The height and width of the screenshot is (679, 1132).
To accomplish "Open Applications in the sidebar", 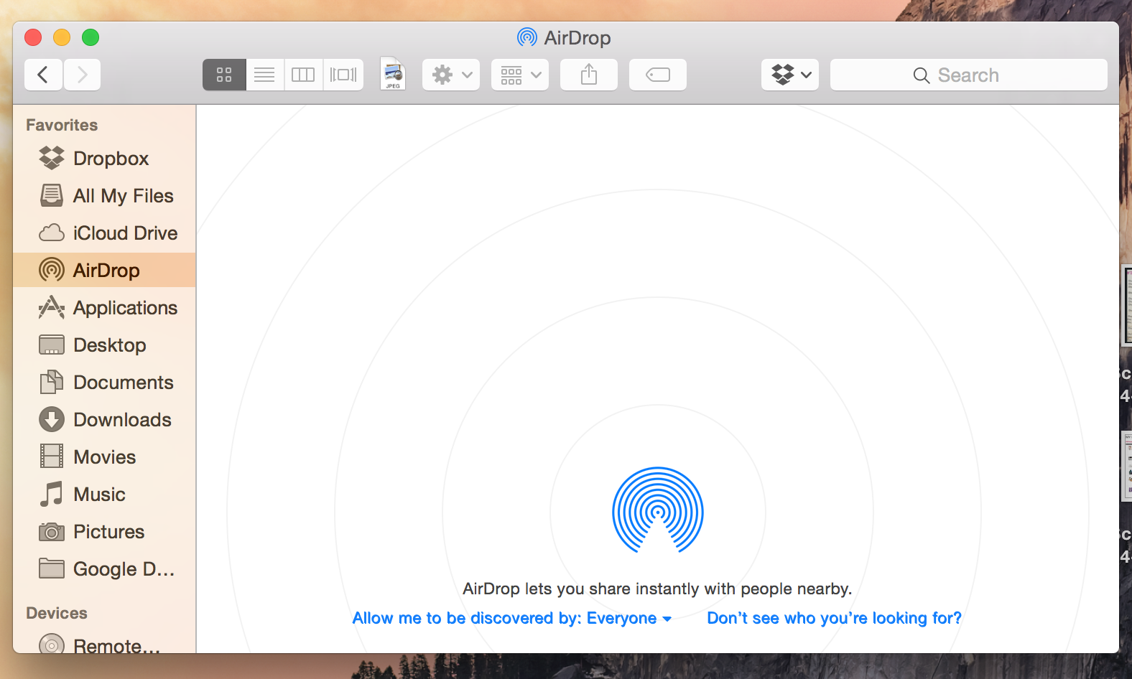I will pyautogui.click(x=104, y=307).
